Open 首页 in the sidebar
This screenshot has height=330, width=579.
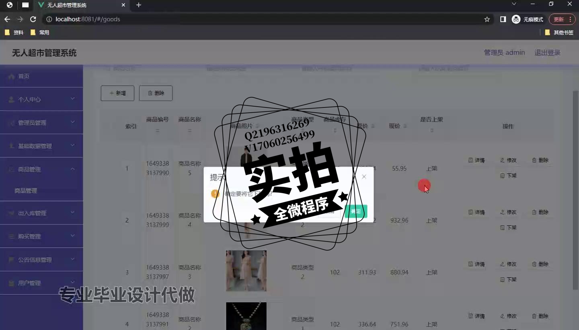click(x=41, y=76)
